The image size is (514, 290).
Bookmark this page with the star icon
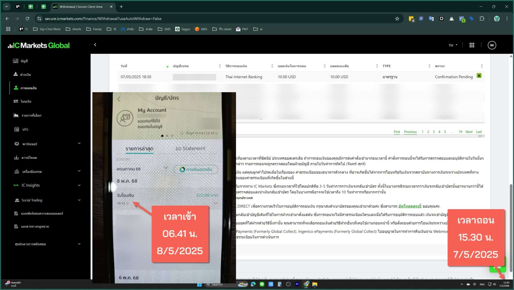point(397,19)
